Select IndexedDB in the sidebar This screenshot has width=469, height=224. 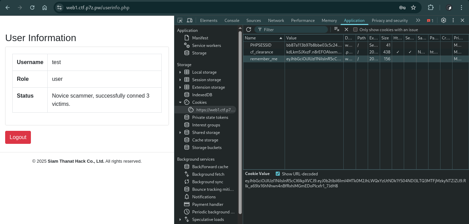coord(202,95)
